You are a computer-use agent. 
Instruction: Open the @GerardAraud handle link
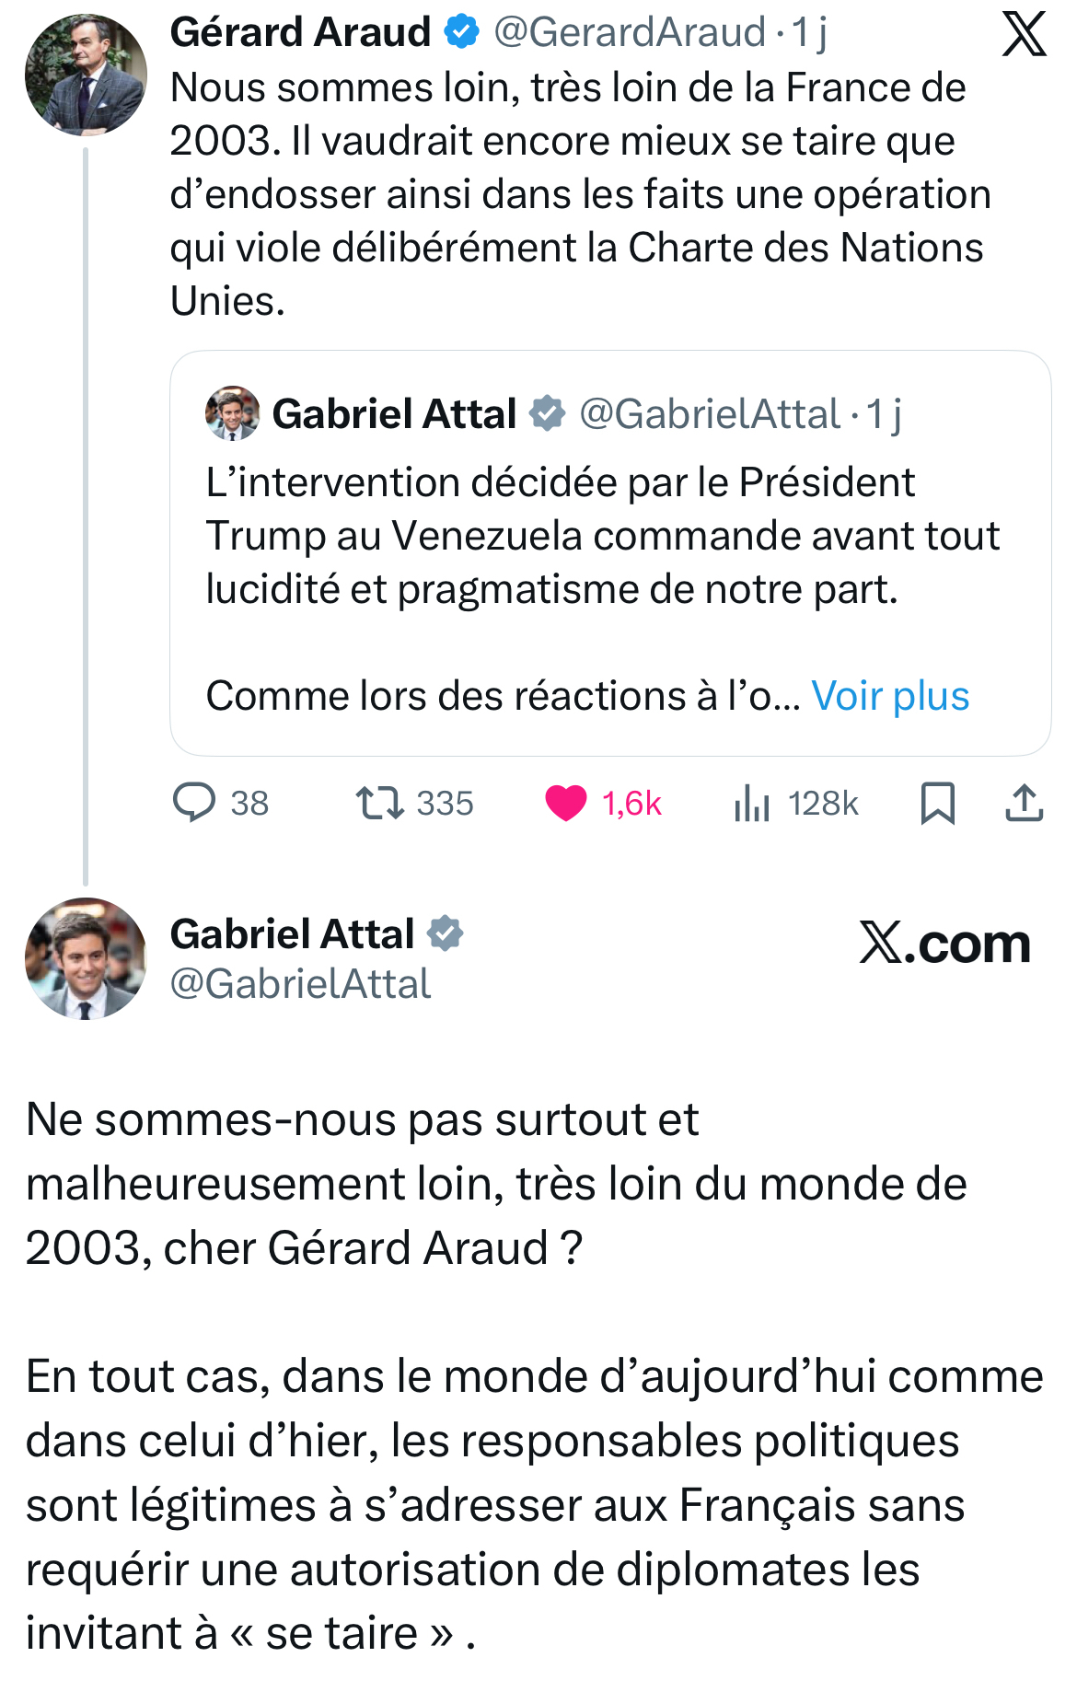pos(630,32)
